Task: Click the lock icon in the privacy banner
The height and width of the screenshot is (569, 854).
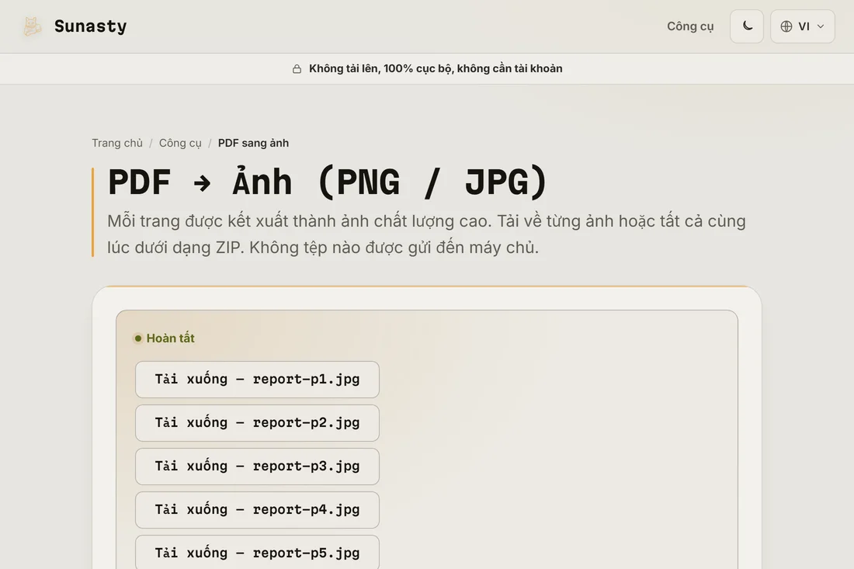Action: pyautogui.click(x=297, y=68)
